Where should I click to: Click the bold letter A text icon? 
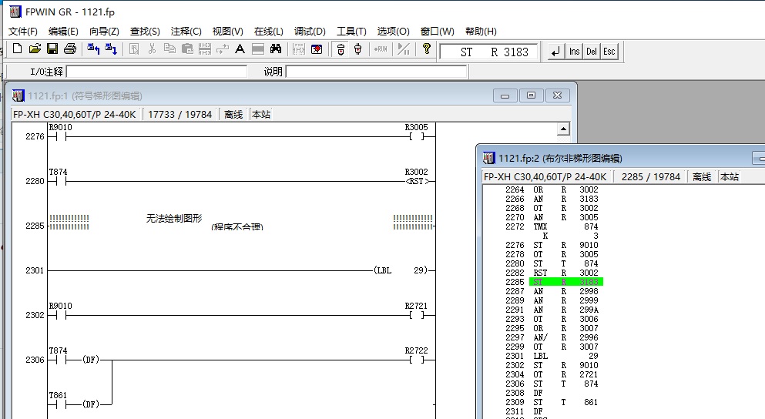(240, 49)
